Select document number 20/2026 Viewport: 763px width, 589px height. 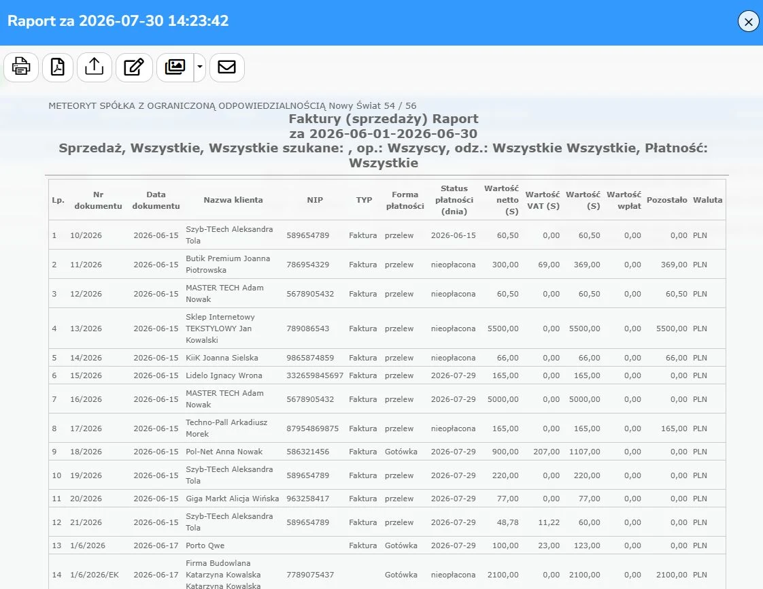(x=86, y=499)
